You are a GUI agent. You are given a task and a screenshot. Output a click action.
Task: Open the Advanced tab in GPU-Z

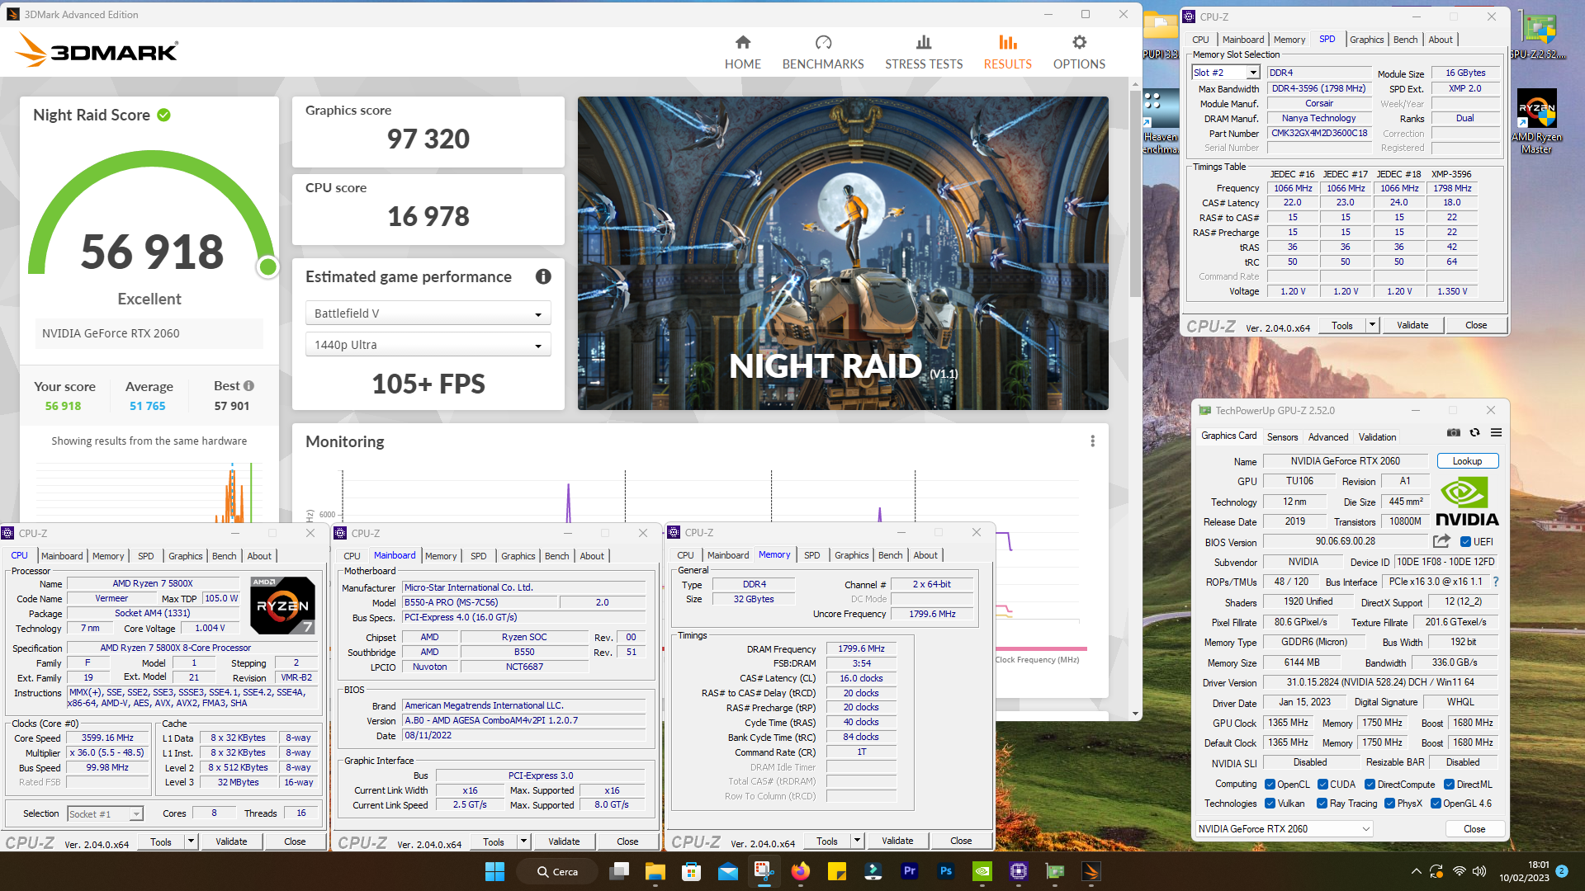[x=1327, y=437]
